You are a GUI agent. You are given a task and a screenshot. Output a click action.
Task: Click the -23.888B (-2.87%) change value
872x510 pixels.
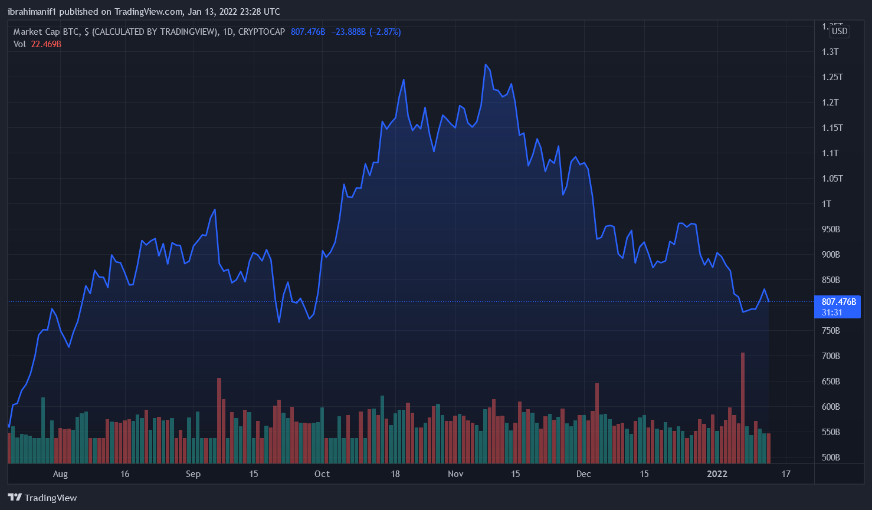(x=365, y=32)
